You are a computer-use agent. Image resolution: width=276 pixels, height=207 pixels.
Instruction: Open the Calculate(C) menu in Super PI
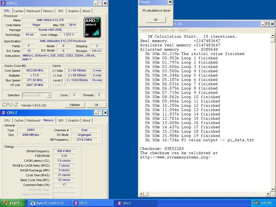point(149,30)
